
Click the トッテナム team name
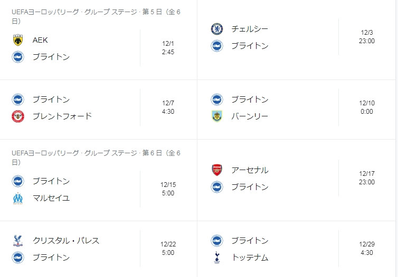pyautogui.click(x=250, y=258)
